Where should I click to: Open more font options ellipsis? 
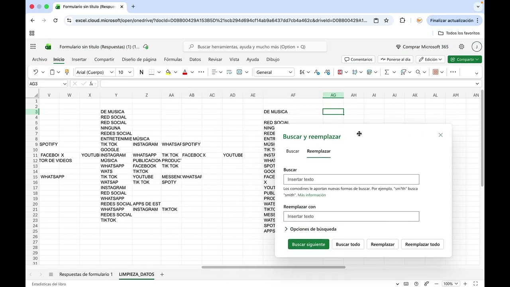coord(201,72)
